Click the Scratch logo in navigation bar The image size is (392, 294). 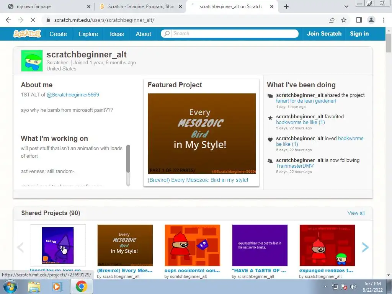(x=27, y=34)
